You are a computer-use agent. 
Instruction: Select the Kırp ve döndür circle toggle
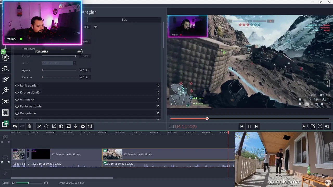(x=17, y=92)
